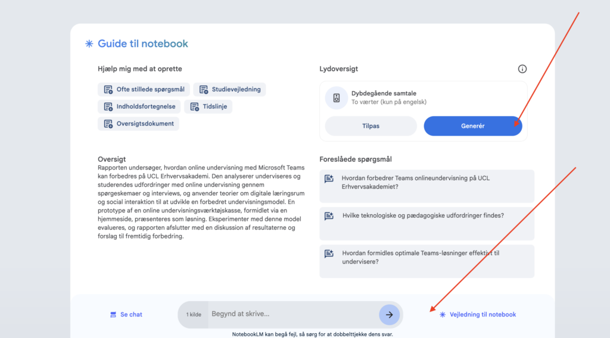Click the document icon on Oversigtsdokument
Viewport: 610px width, 338px height.
pyautogui.click(x=108, y=124)
